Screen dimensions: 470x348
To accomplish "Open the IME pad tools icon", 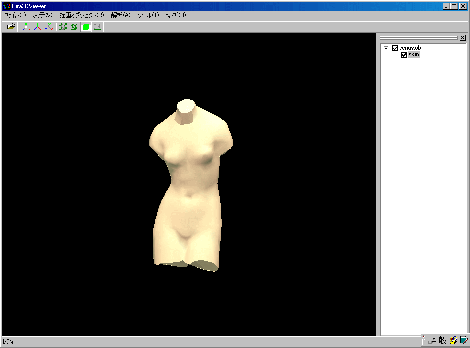I will pyautogui.click(x=453, y=340).
